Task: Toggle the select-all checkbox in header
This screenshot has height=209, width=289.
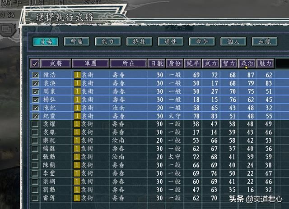Action: (x=35, y=64)
